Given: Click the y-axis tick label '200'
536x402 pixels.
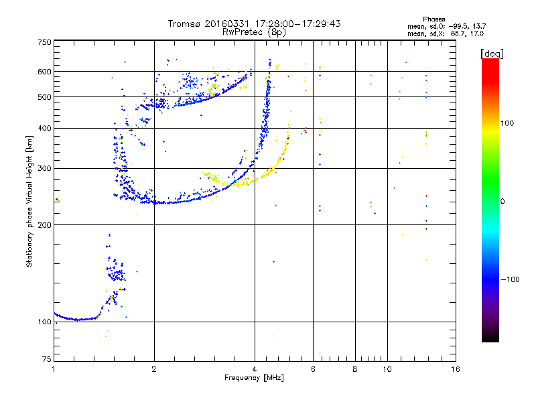Looking at the screenshot, I should coord(44,225).
